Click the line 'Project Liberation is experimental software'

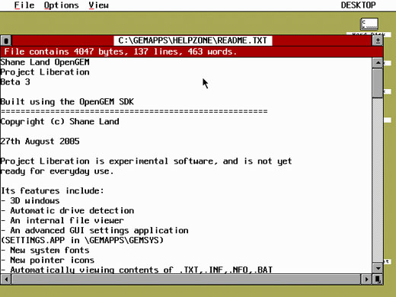tap(146, 161)
